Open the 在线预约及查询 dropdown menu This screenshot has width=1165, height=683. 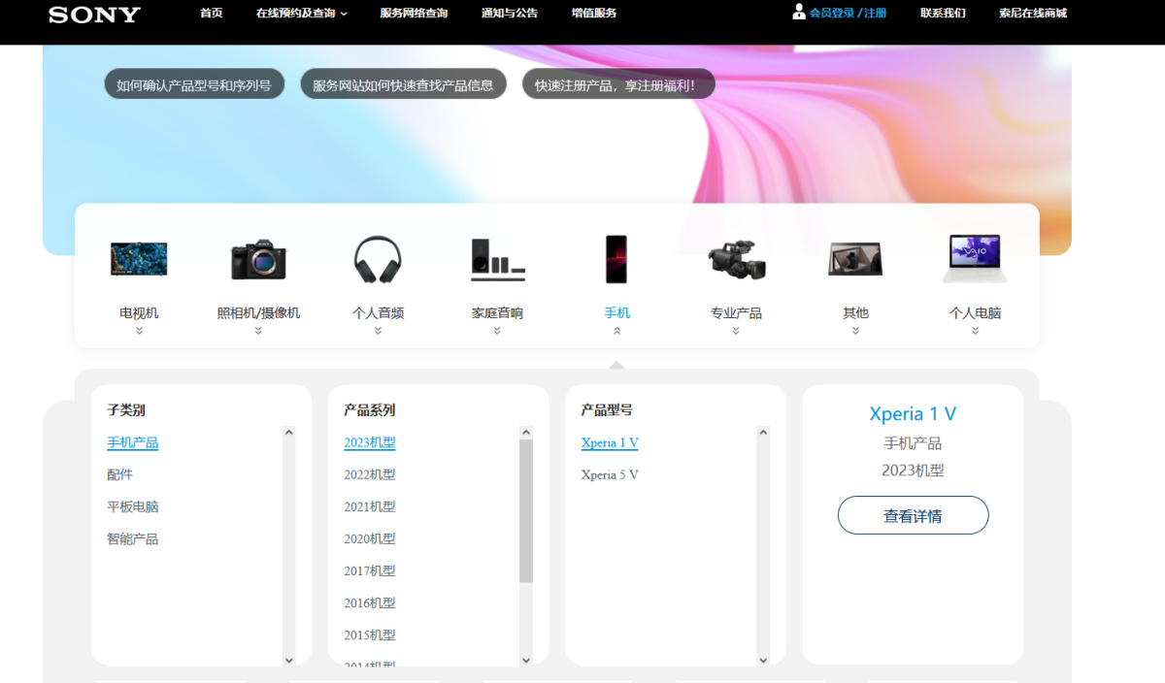[302, 14]
